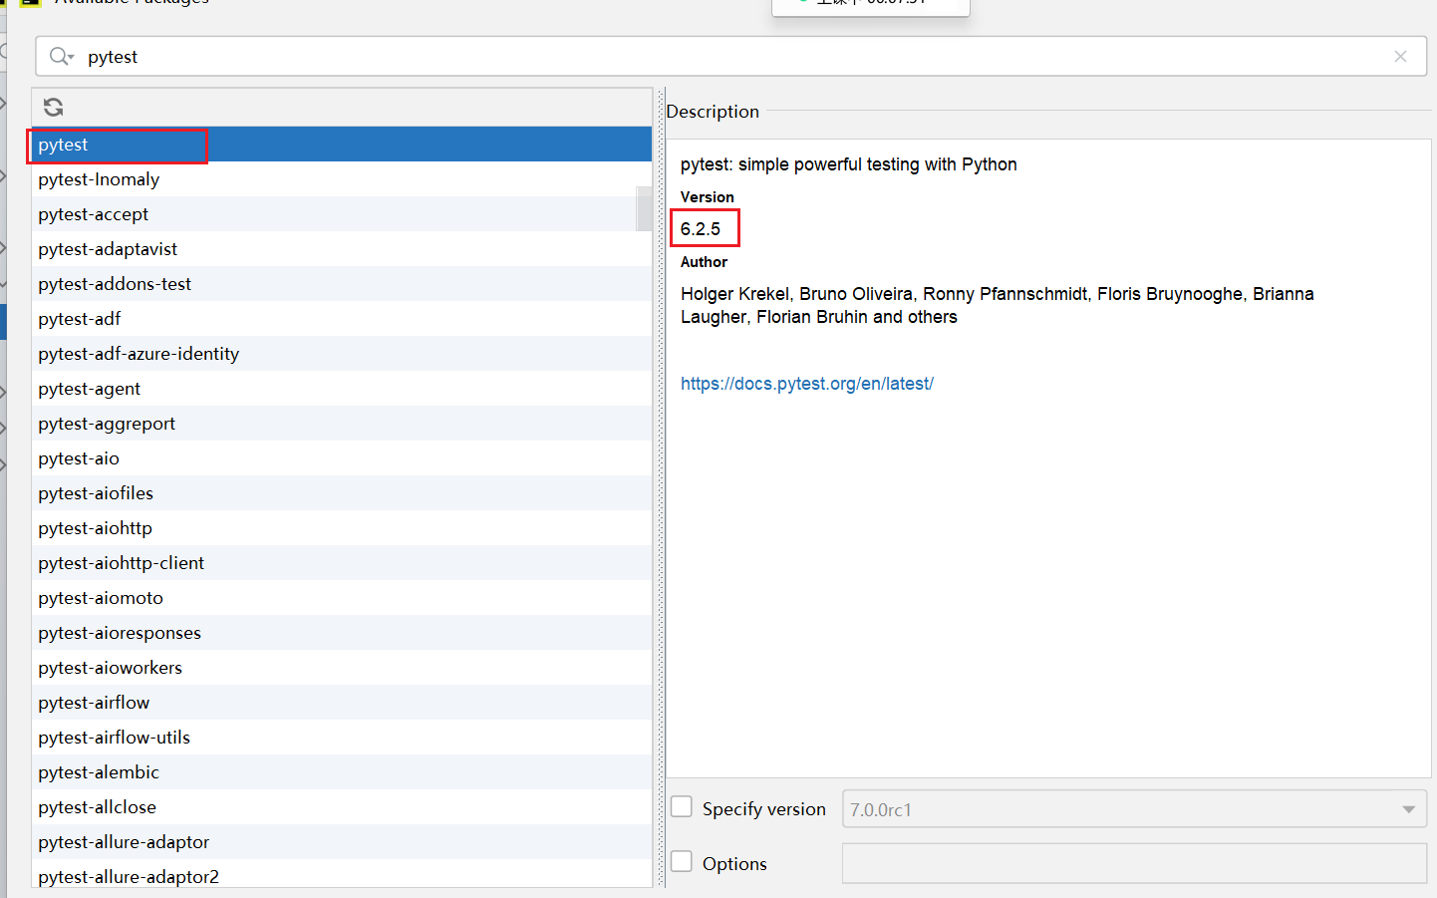Select pytest-aiofiles package
Image resolution: width=1437 pixels, height=898 pixels.
[342, 493]
